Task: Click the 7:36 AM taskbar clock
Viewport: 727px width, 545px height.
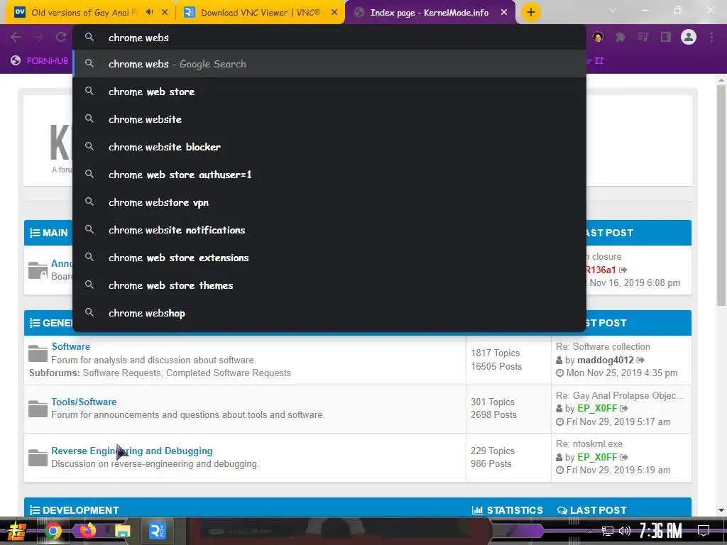Action: click(x=661, y=531)
